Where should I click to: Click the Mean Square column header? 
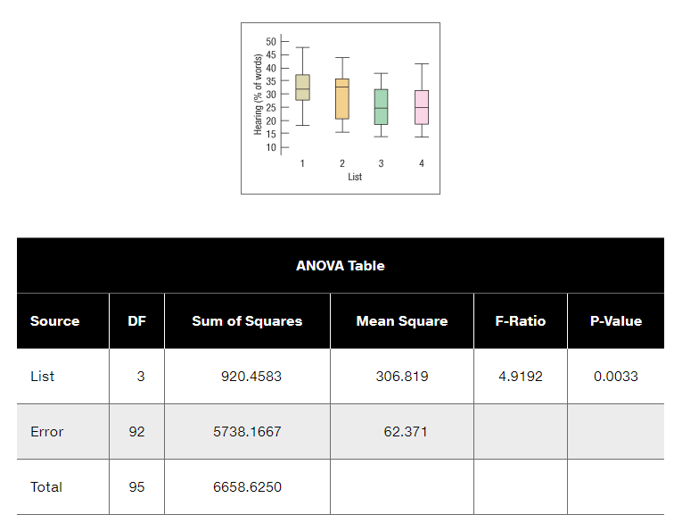click(402, 321)
